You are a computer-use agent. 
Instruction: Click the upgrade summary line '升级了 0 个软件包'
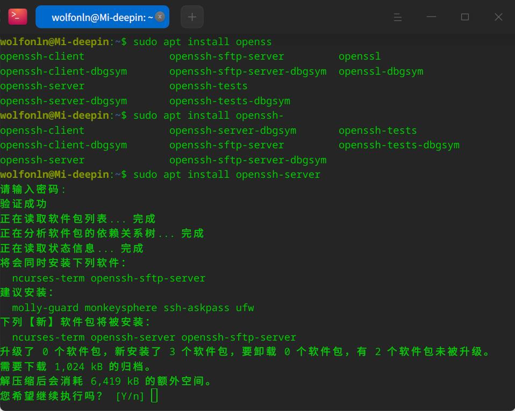click(x=245, y=351)
